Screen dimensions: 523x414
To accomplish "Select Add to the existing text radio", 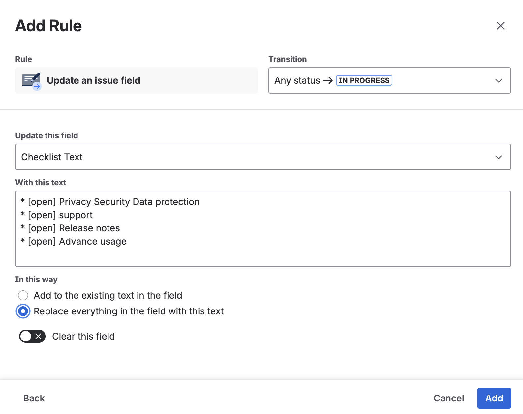I will (23, 295).
